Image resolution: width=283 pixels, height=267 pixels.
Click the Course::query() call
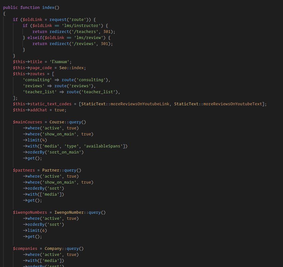pyautogui.click(x=68, y=122)
